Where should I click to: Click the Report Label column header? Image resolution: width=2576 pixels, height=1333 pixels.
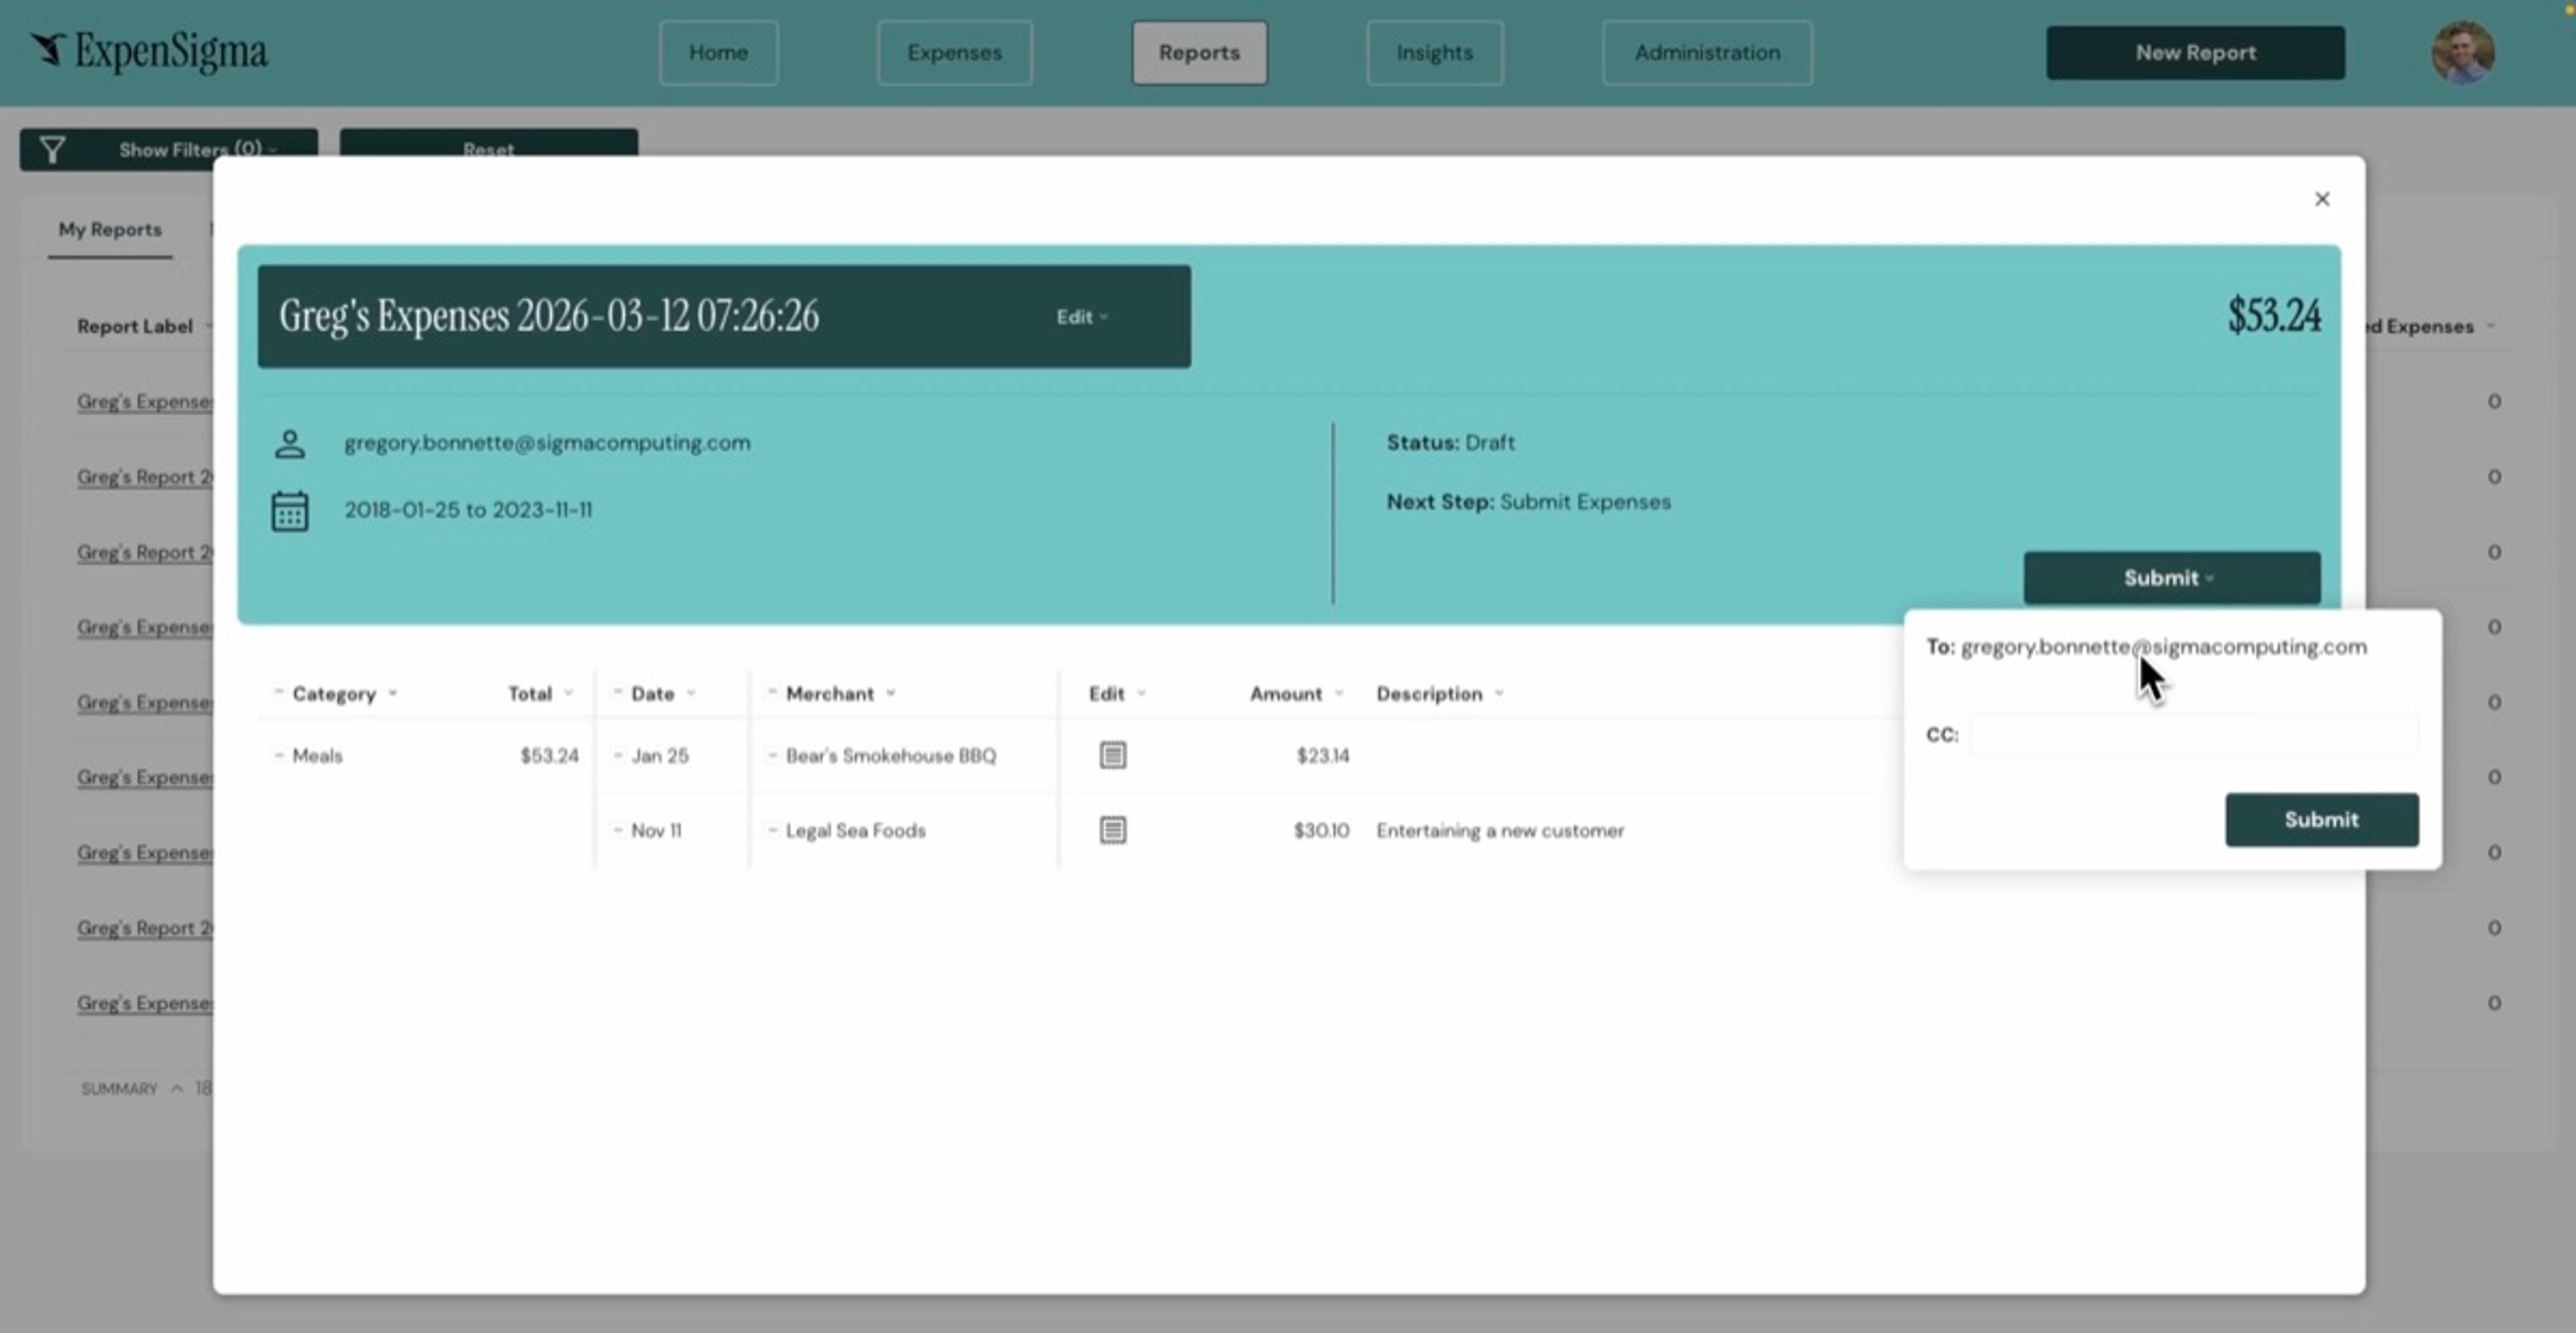tap(135, 326)
